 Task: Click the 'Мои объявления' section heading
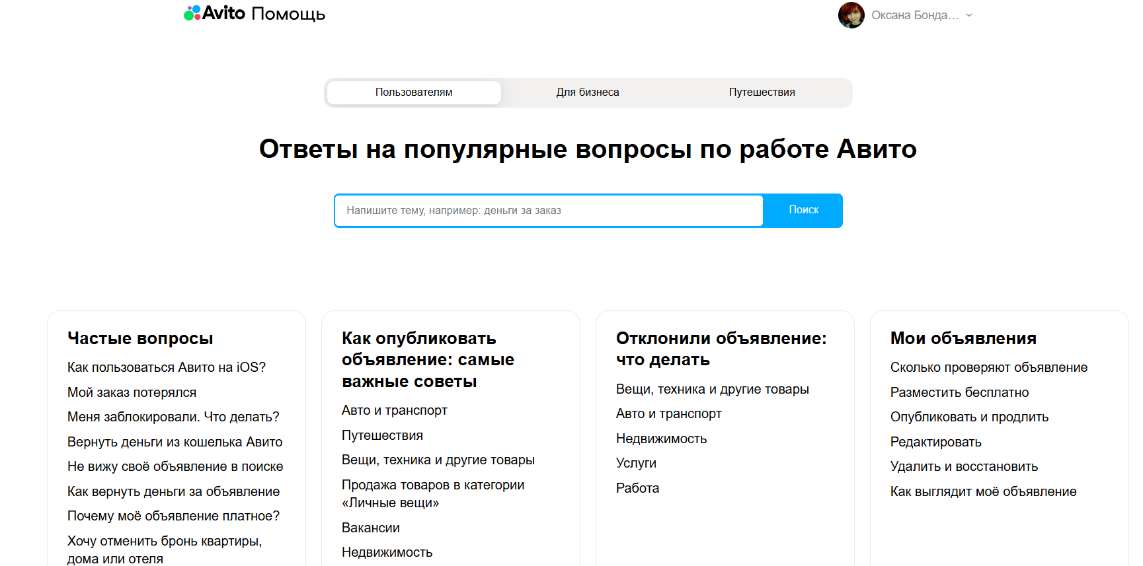[963, 338]
